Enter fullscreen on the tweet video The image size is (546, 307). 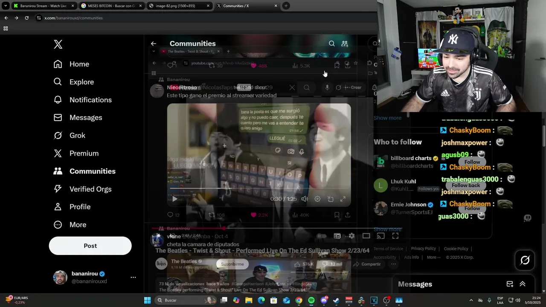(343, 199)
